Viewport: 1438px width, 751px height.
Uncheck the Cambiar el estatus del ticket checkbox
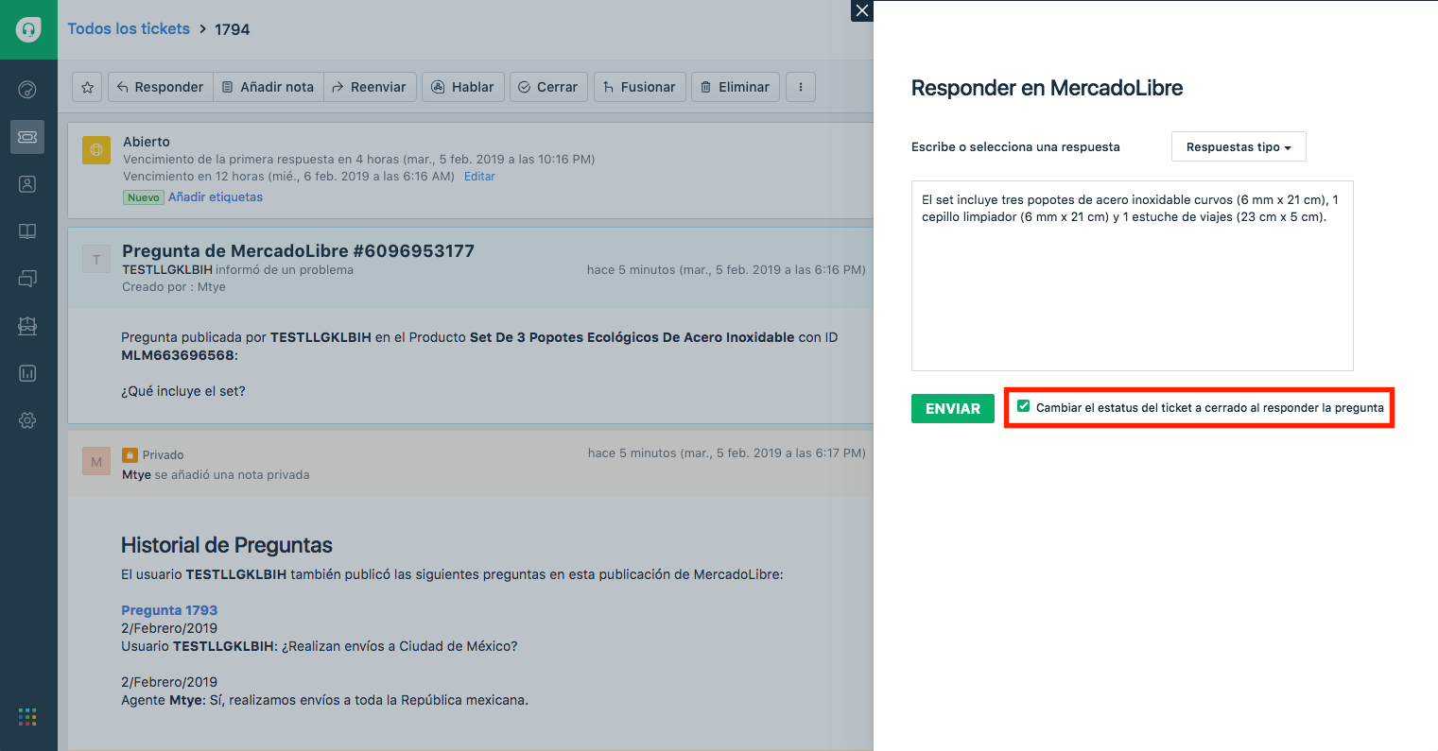click(1023, 406)
